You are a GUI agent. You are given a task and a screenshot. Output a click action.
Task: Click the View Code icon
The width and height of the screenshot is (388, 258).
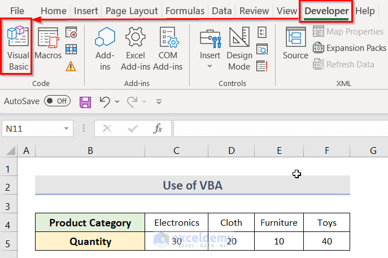click(x=262, y=49)
